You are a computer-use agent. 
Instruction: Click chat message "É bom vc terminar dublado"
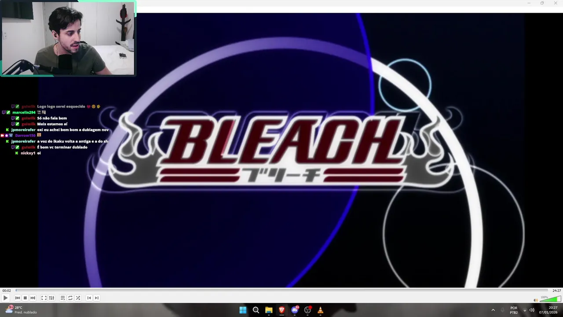click(x=62, y=147)
